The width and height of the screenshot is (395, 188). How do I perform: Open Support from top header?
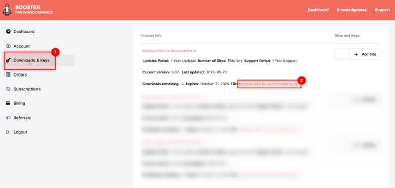tap(382, 10)
